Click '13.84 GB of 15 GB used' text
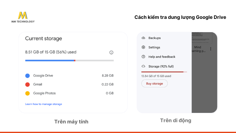The height and width of the screenshot is (133, 236). coord(156,76)
